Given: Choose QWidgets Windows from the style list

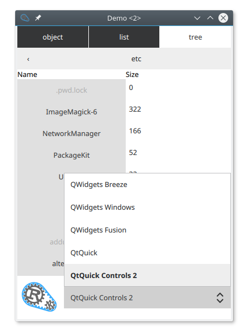Looking at the screenshot, I should [x=147, y=207].
